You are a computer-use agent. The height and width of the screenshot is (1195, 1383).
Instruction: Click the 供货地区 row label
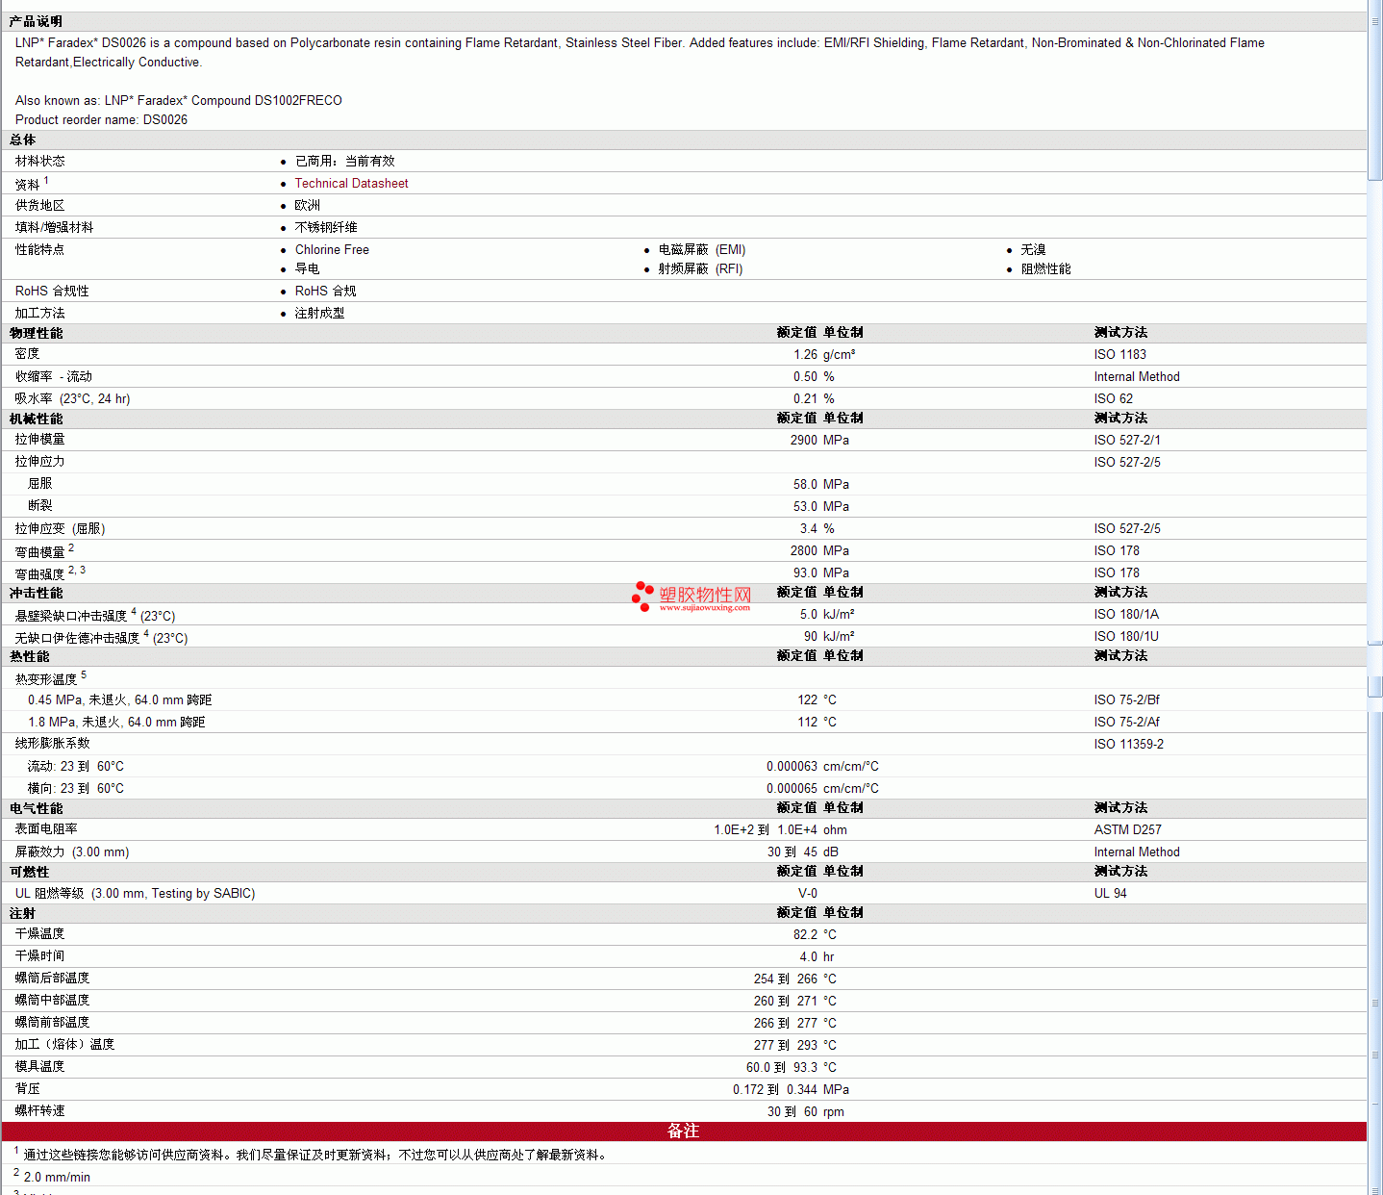40,205
